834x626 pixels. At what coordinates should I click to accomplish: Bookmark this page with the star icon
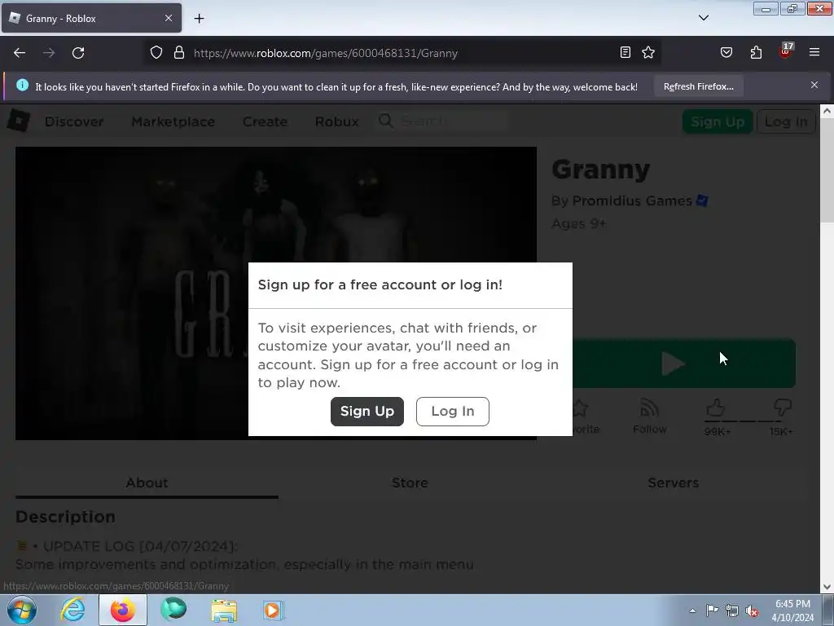[647, 52]
